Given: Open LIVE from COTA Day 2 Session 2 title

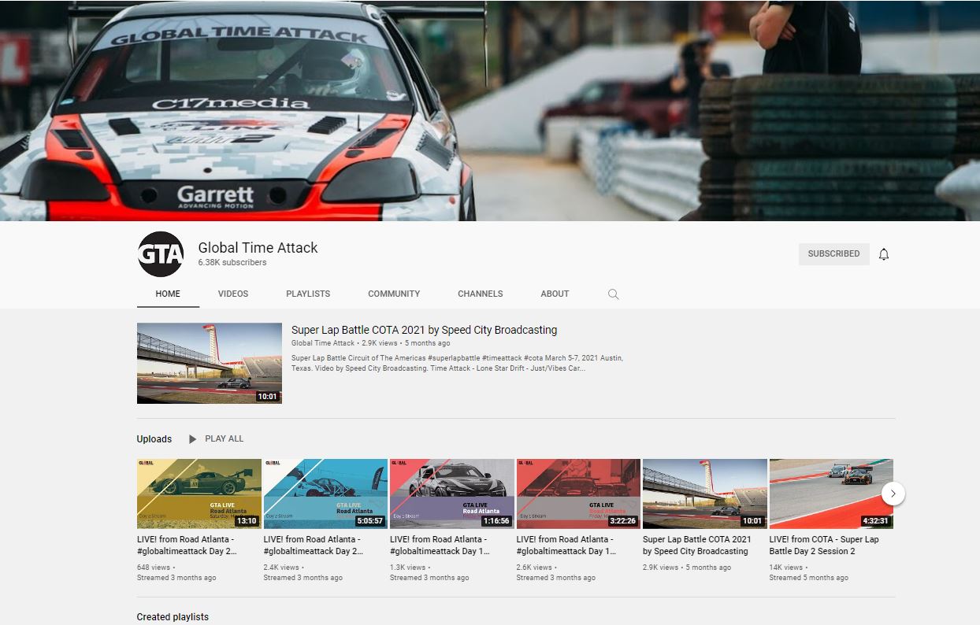Looking at the screenshot, I should point(824,545).
